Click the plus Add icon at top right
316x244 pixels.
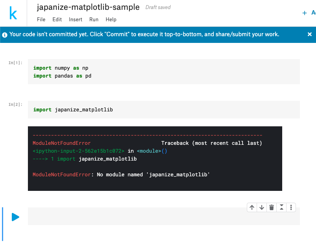(x=304, y=13)
